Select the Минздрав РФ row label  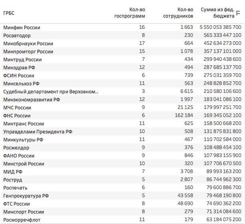[x=19, y=68]
